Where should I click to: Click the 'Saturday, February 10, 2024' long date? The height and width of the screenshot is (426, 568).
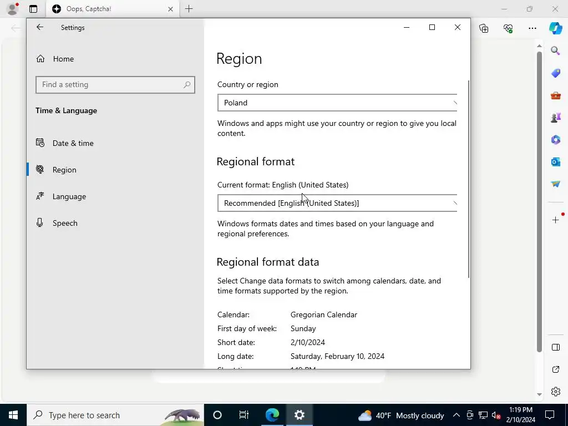coord(337,356)
